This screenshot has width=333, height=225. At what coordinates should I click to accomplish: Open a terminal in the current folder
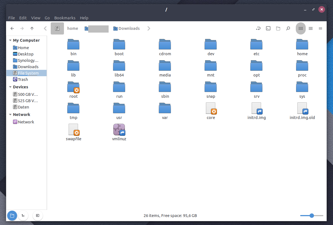[x=268, y=28]
